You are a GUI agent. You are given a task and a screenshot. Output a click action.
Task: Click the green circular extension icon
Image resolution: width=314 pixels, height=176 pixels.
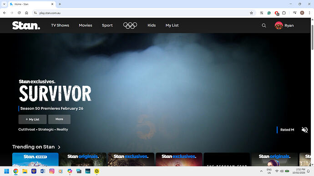coord(269,13)
